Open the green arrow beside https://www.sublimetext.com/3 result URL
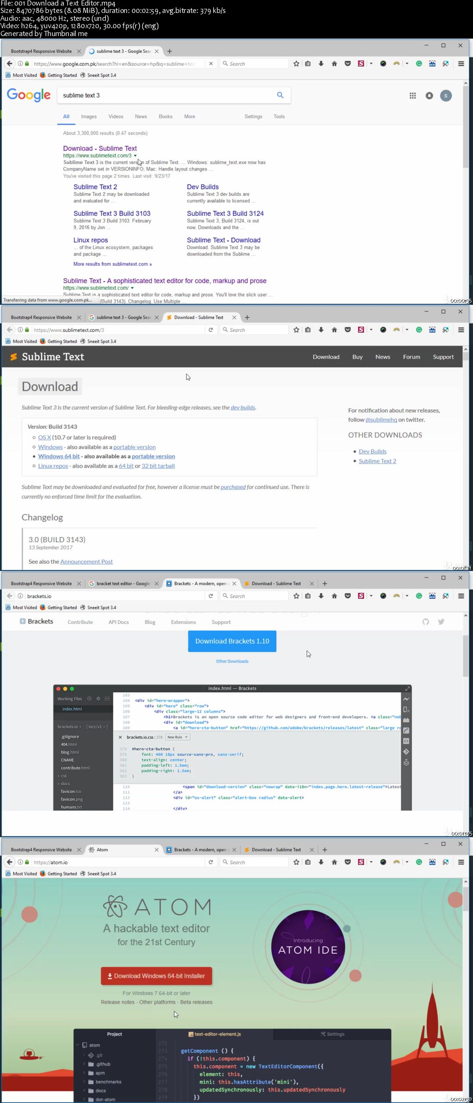The width and height of the screenshot is (473, 1103). (135, 156)
